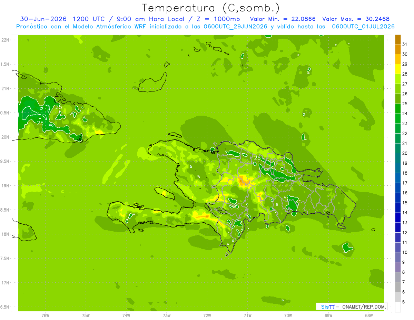Click the '68W' longitude axis label
Screen dimensions: 414x320
coord(369,315)
